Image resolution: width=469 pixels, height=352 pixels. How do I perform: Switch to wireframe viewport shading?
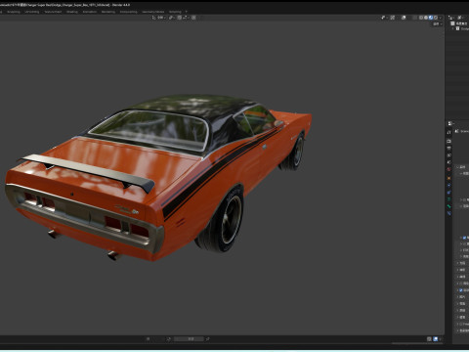tap(421, 18)
